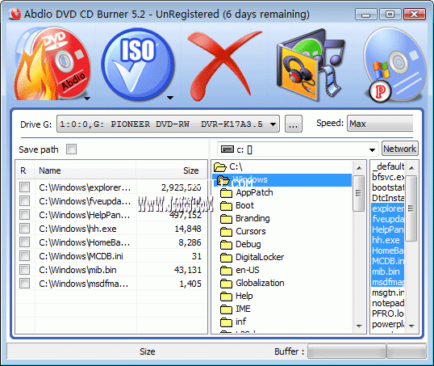Open the AppPatch folder
434x366 pixels.
[247, 192]
